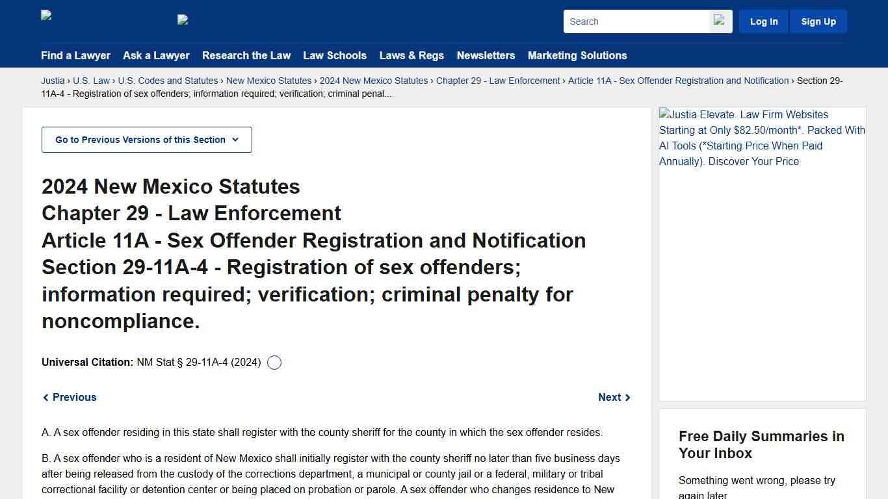The width and height of the screenshot is (888, 499).
Task: Select Research the Law in the navigation
Action: point(246,55)
